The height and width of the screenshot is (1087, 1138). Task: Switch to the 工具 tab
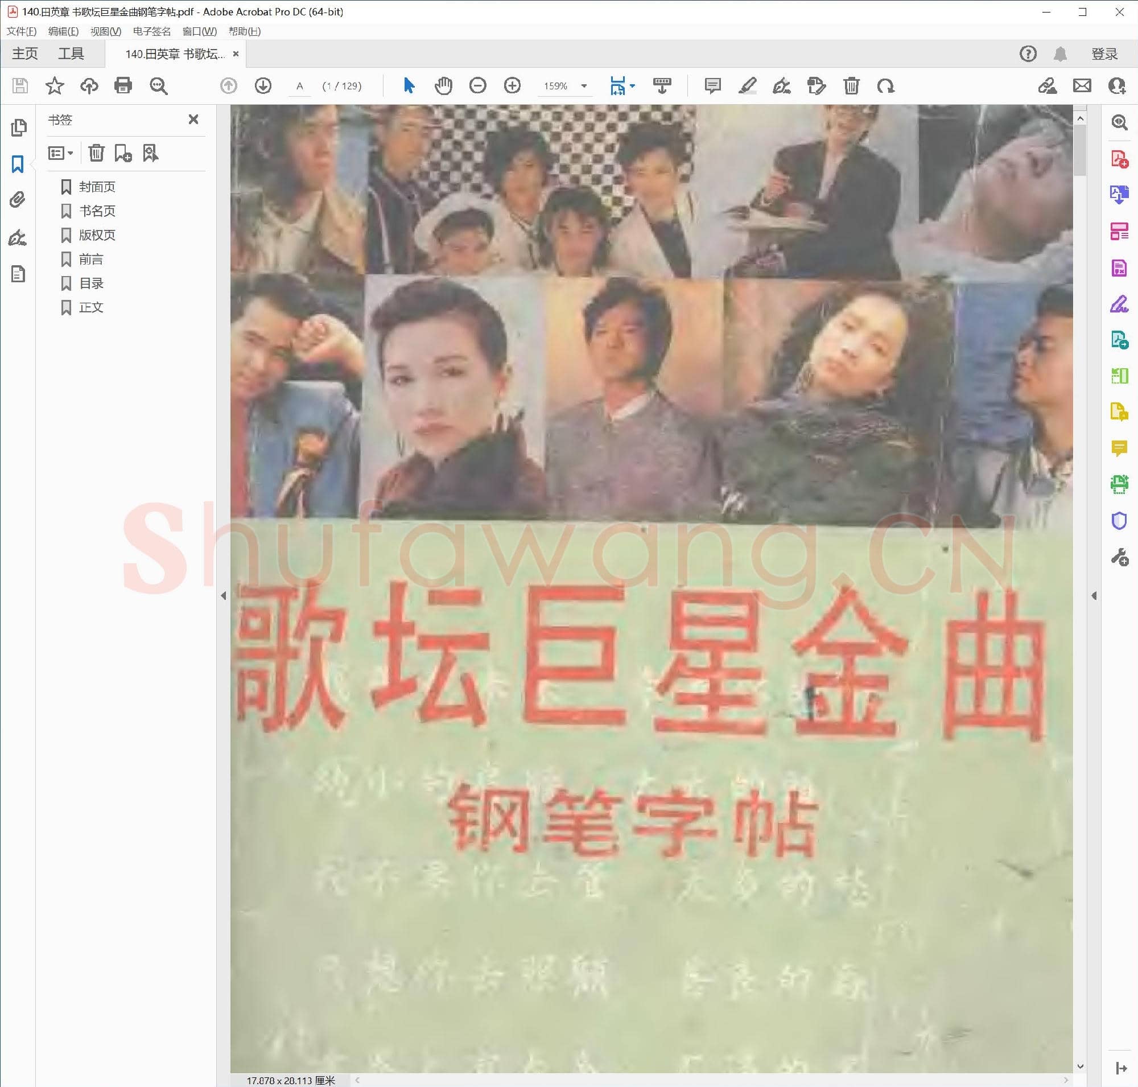(x=71, y=54)
